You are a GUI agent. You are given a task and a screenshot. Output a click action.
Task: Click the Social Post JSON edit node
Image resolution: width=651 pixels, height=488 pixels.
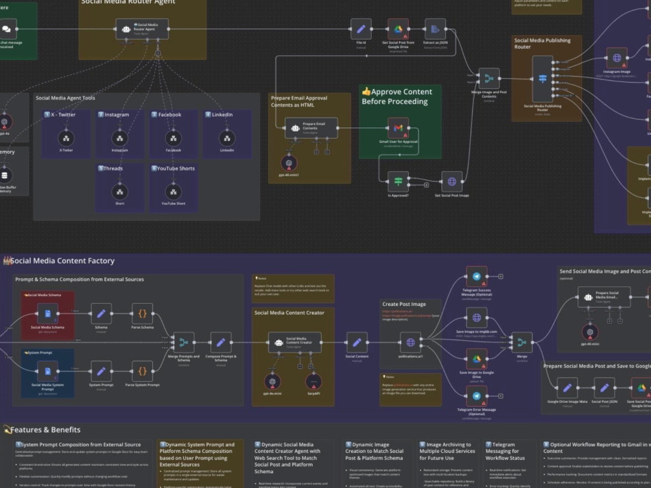pyautogui.click(x=604, y=388)
